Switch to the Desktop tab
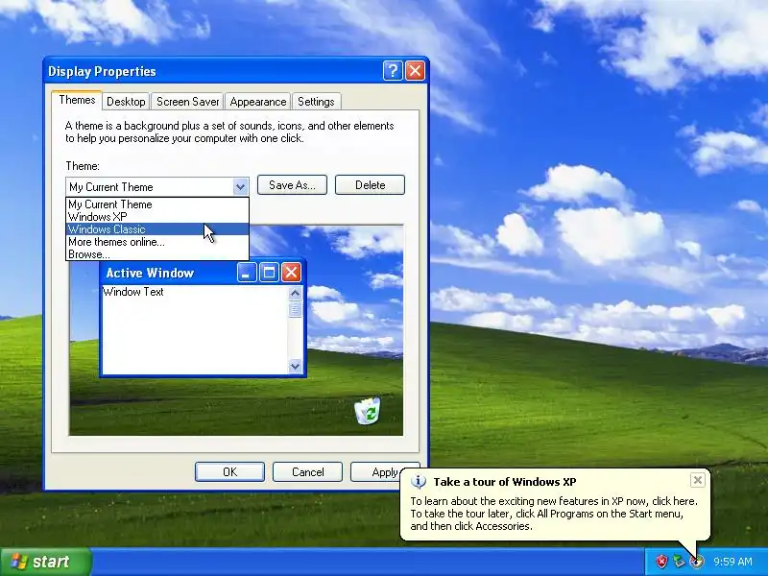 [x=126, y=102]
